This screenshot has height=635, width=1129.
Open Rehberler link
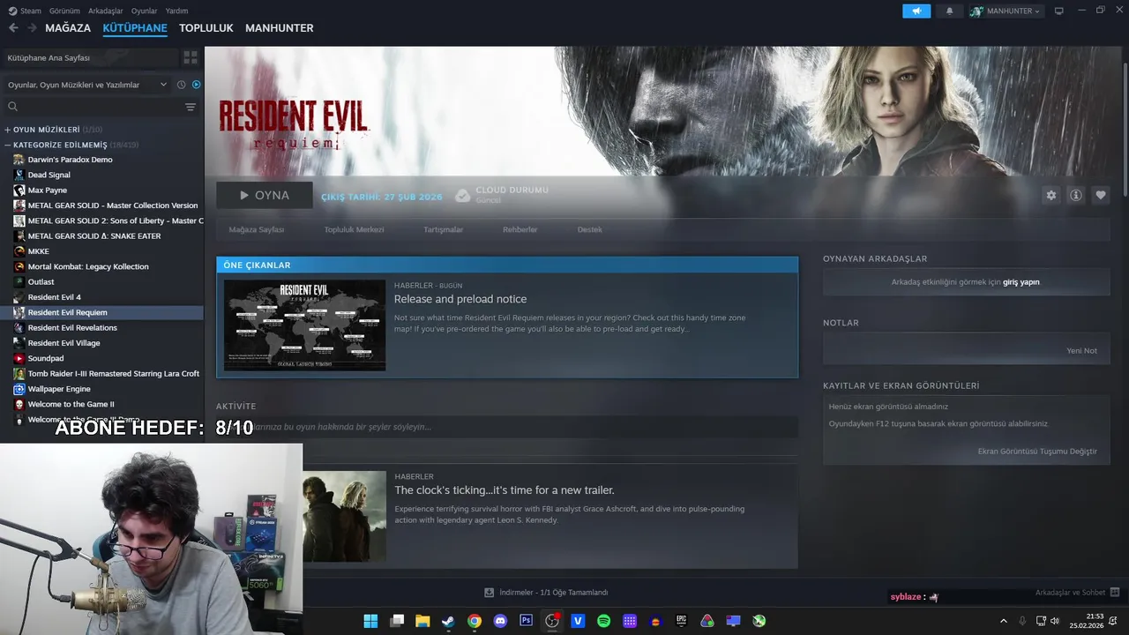pos(520,229)
